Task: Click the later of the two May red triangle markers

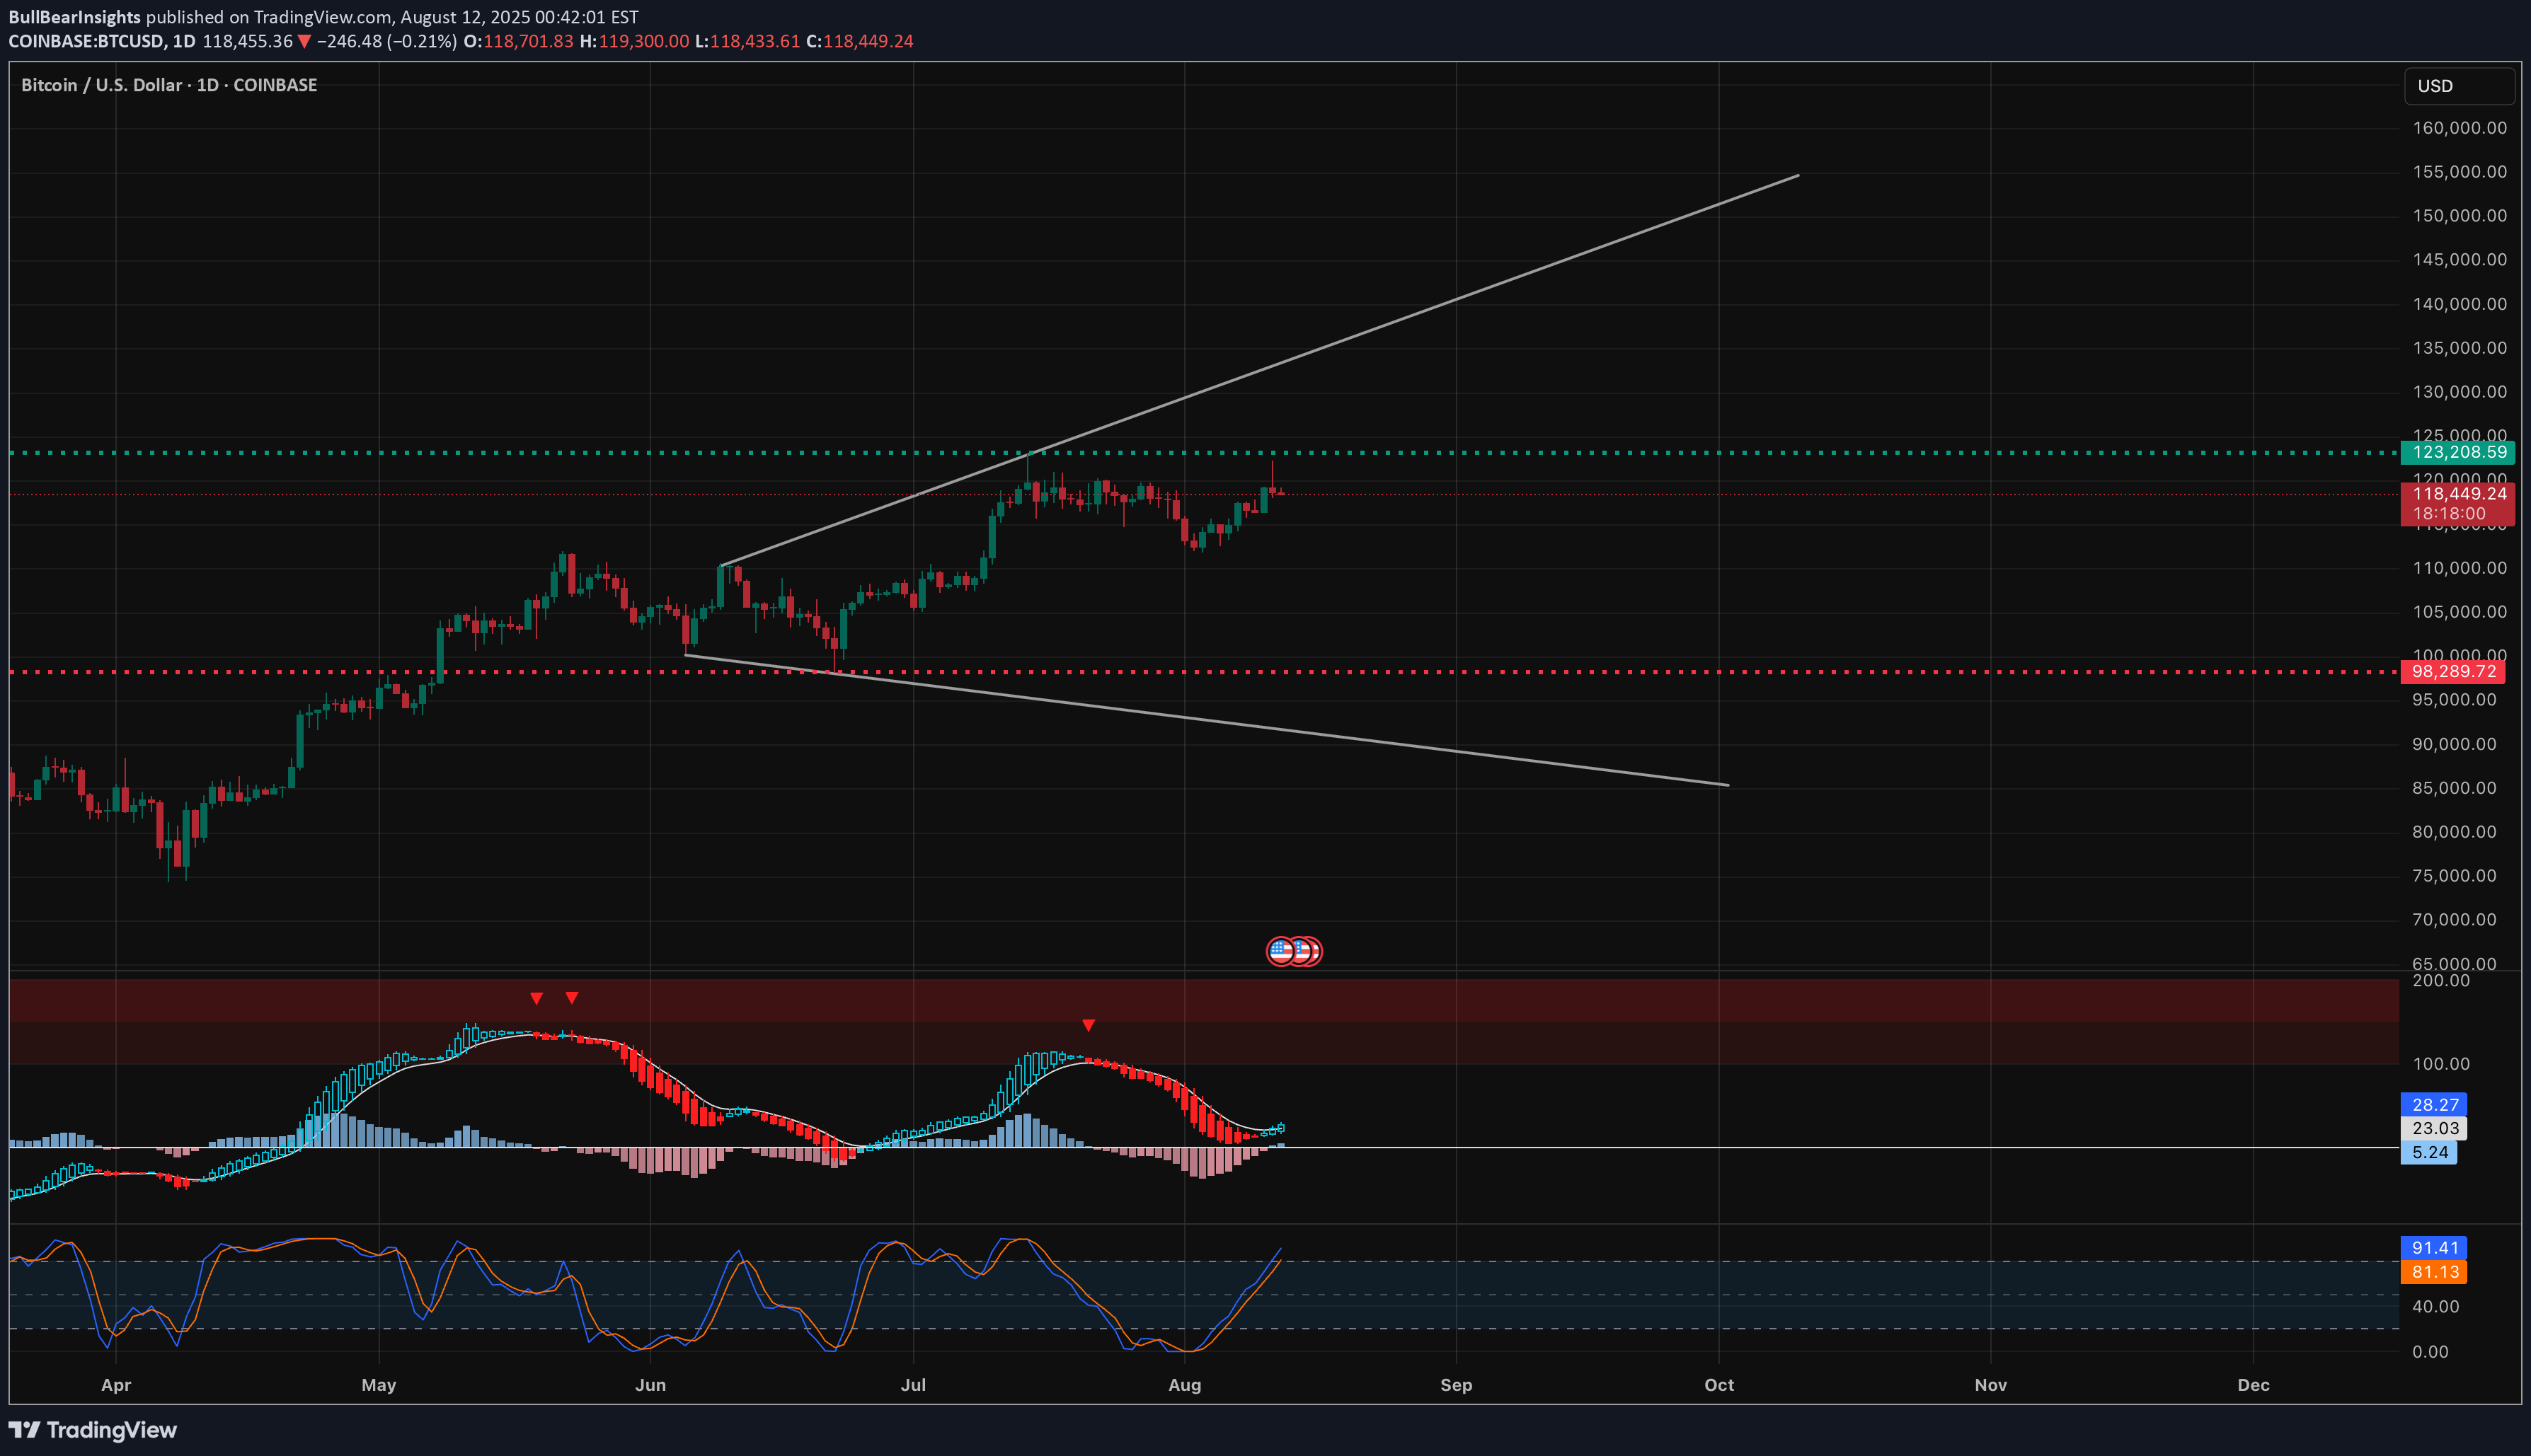Action: click(571, 998)
